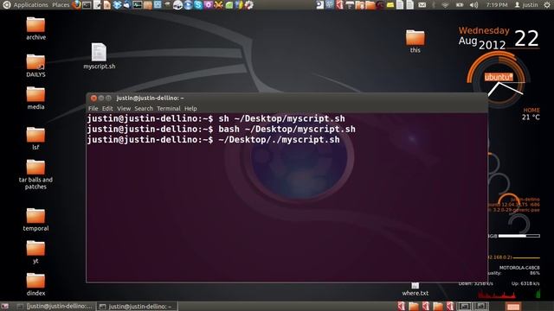
Task: Click the HOME 21 °C weather widget
Action: click(x=531, y=114)
